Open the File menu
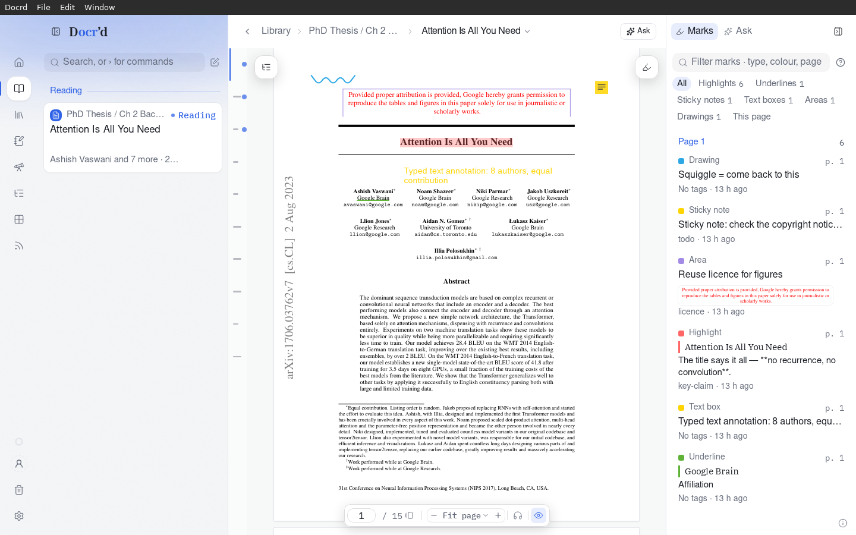 point(43,7)
